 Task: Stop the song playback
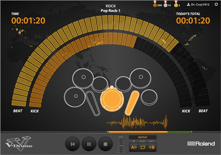(105, 144)
